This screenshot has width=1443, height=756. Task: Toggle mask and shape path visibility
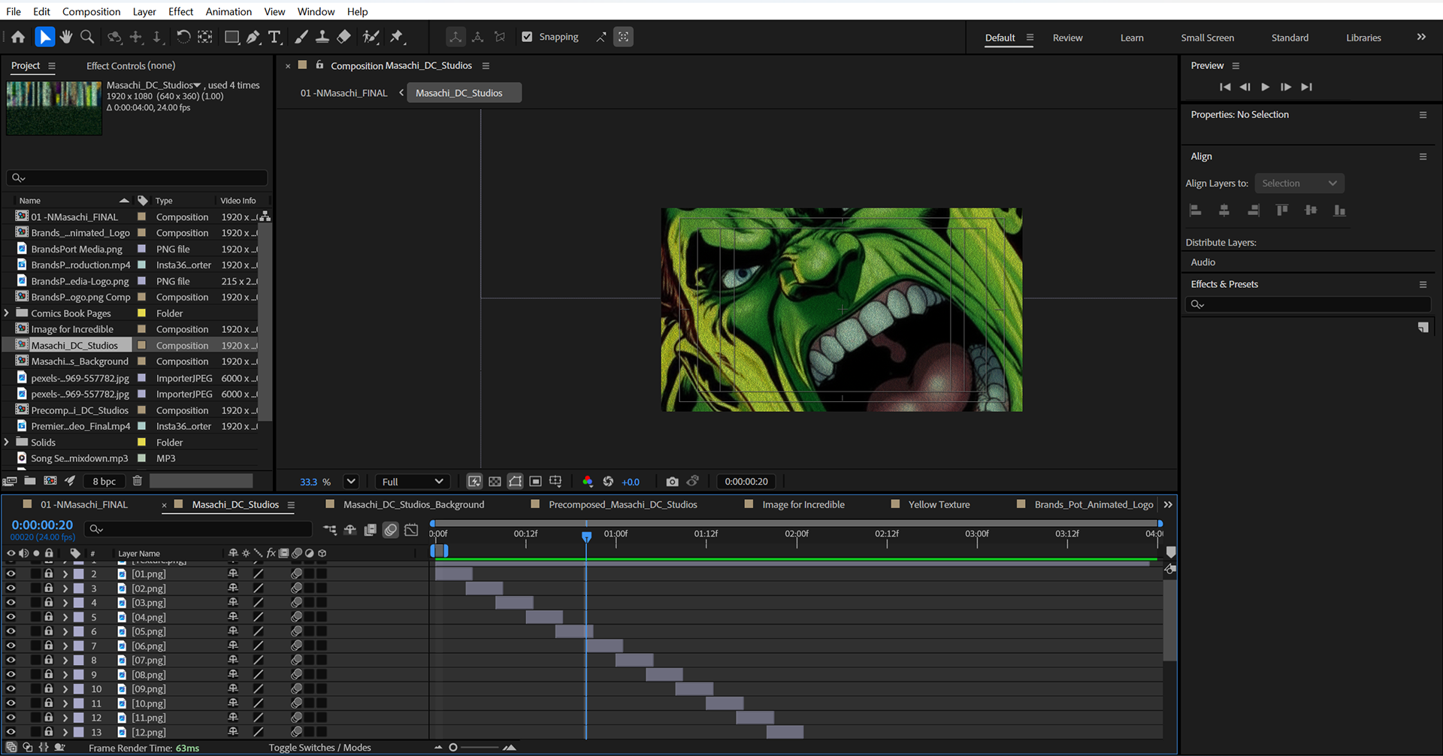[515, 482]
